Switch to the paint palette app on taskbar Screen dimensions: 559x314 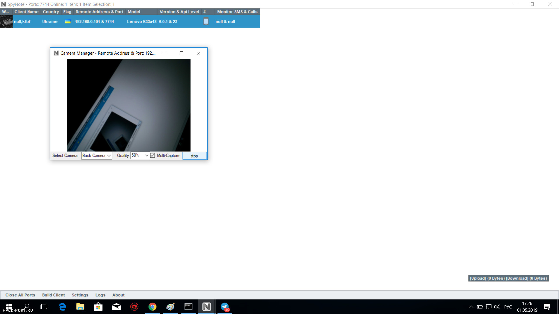pos(171,307)
